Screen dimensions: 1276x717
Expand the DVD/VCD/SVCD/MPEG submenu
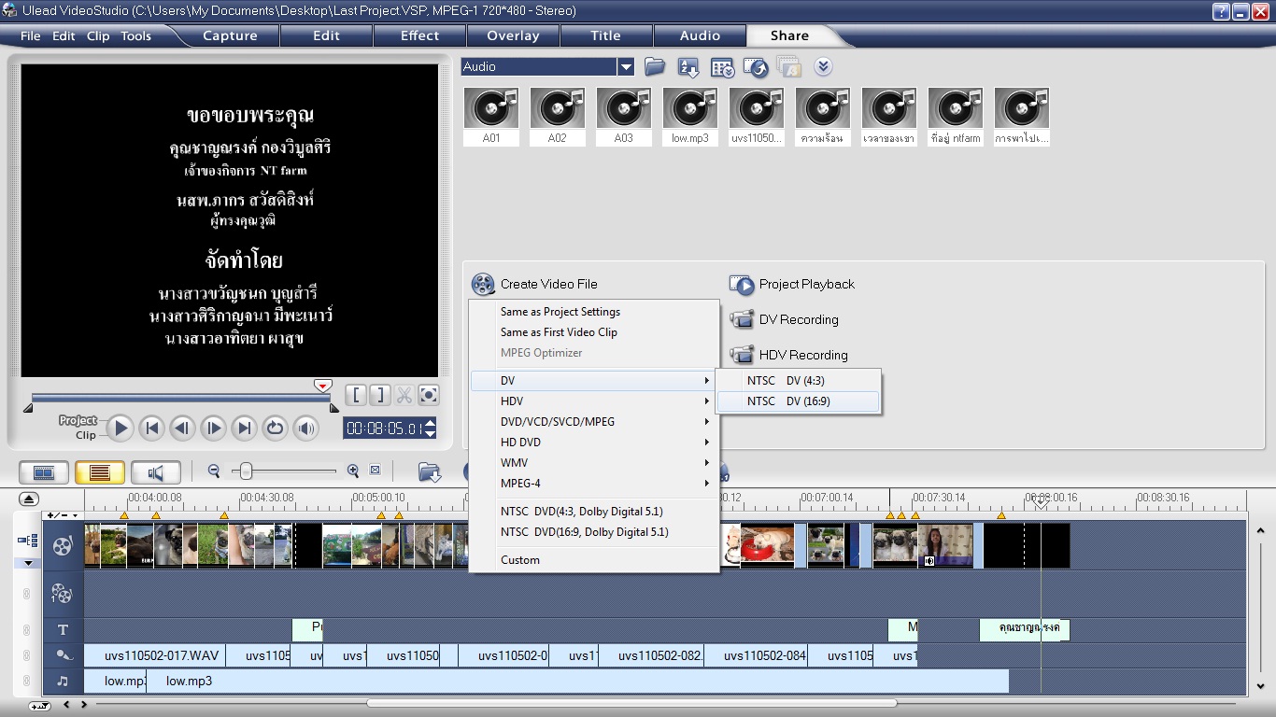tap(594, 422)
